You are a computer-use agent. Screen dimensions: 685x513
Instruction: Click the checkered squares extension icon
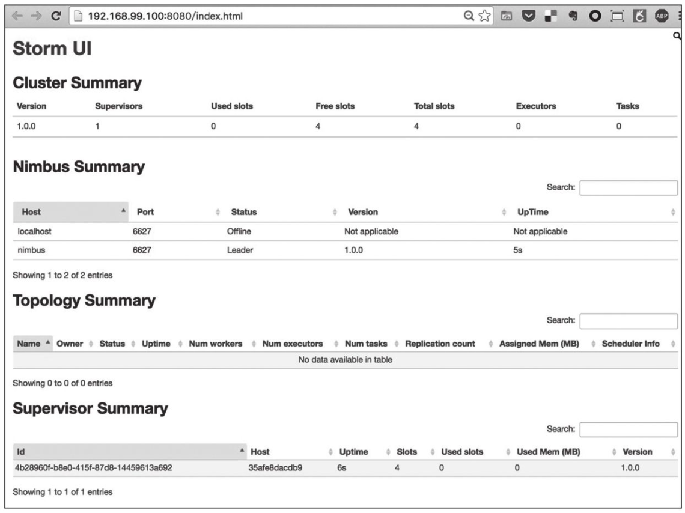point(551,16)
